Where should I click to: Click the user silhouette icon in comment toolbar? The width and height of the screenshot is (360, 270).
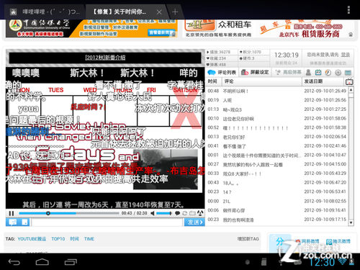[309, 72]
